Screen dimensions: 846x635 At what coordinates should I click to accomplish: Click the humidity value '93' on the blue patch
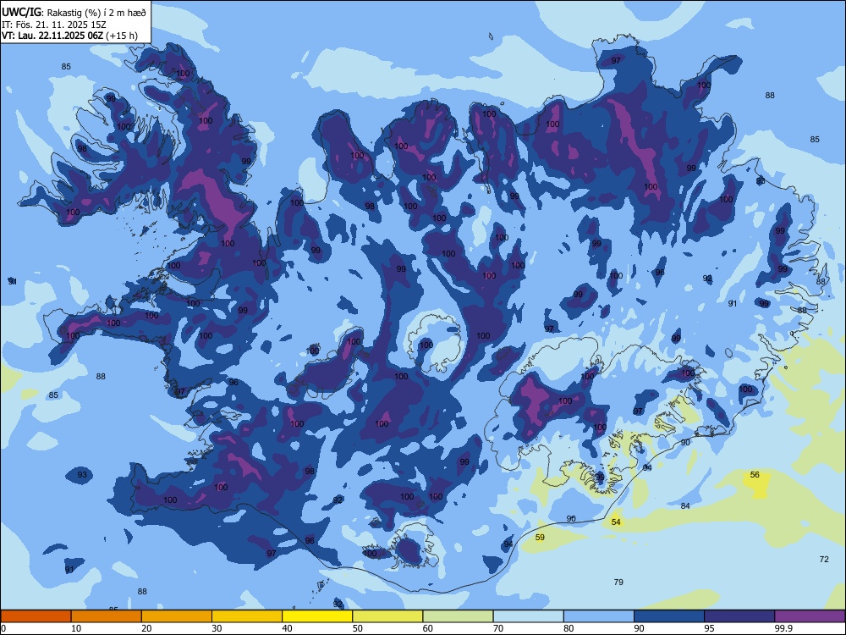click(82, 475)
